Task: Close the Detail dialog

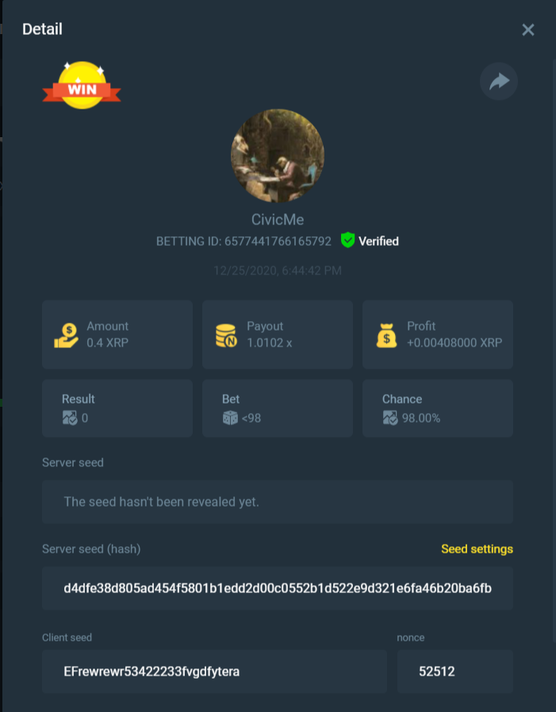Action: click(527, 30)
